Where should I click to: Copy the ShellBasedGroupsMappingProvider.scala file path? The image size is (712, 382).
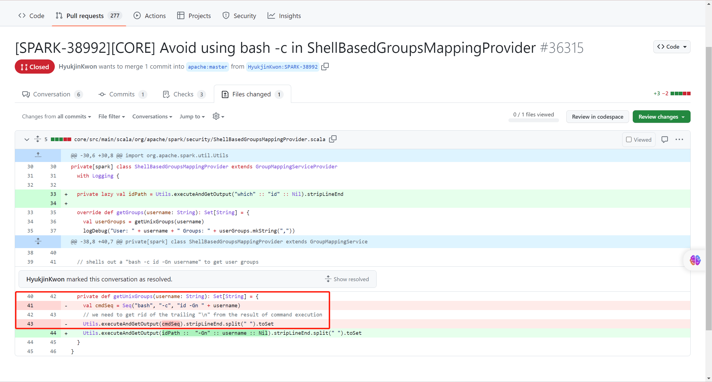333,139
